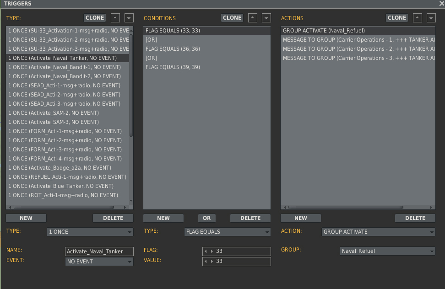Edit NAME field Activate_Naval_Tanker
Viewport: 445px width, 289px height.
coord(99,252)
